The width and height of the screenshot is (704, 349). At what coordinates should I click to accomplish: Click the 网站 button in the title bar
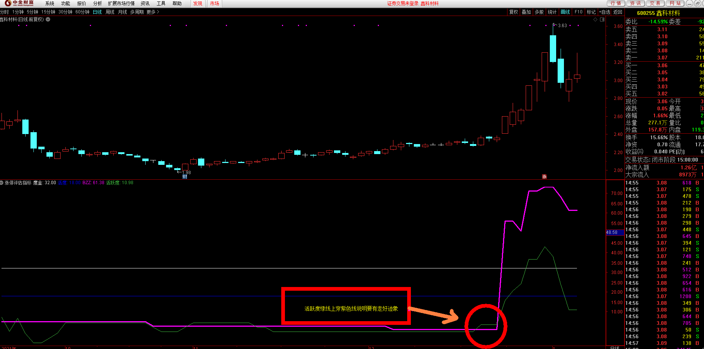[675, 3]
